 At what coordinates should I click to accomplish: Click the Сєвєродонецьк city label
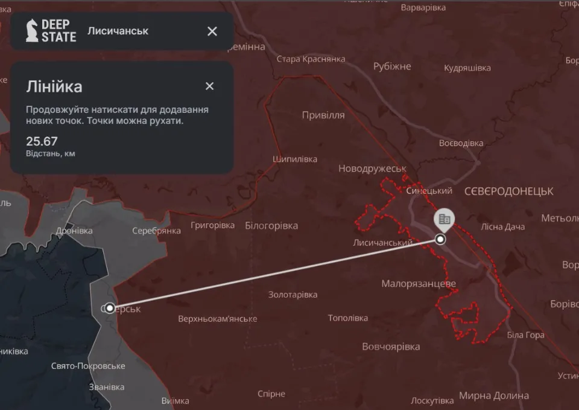pyautogui.click(x=509, y=191)
